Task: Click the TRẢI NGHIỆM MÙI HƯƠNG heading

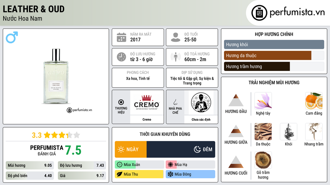Action: point(274,83)
